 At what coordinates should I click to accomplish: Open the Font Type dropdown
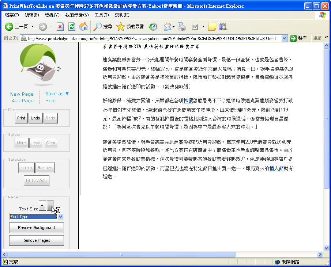click(61, 217)
